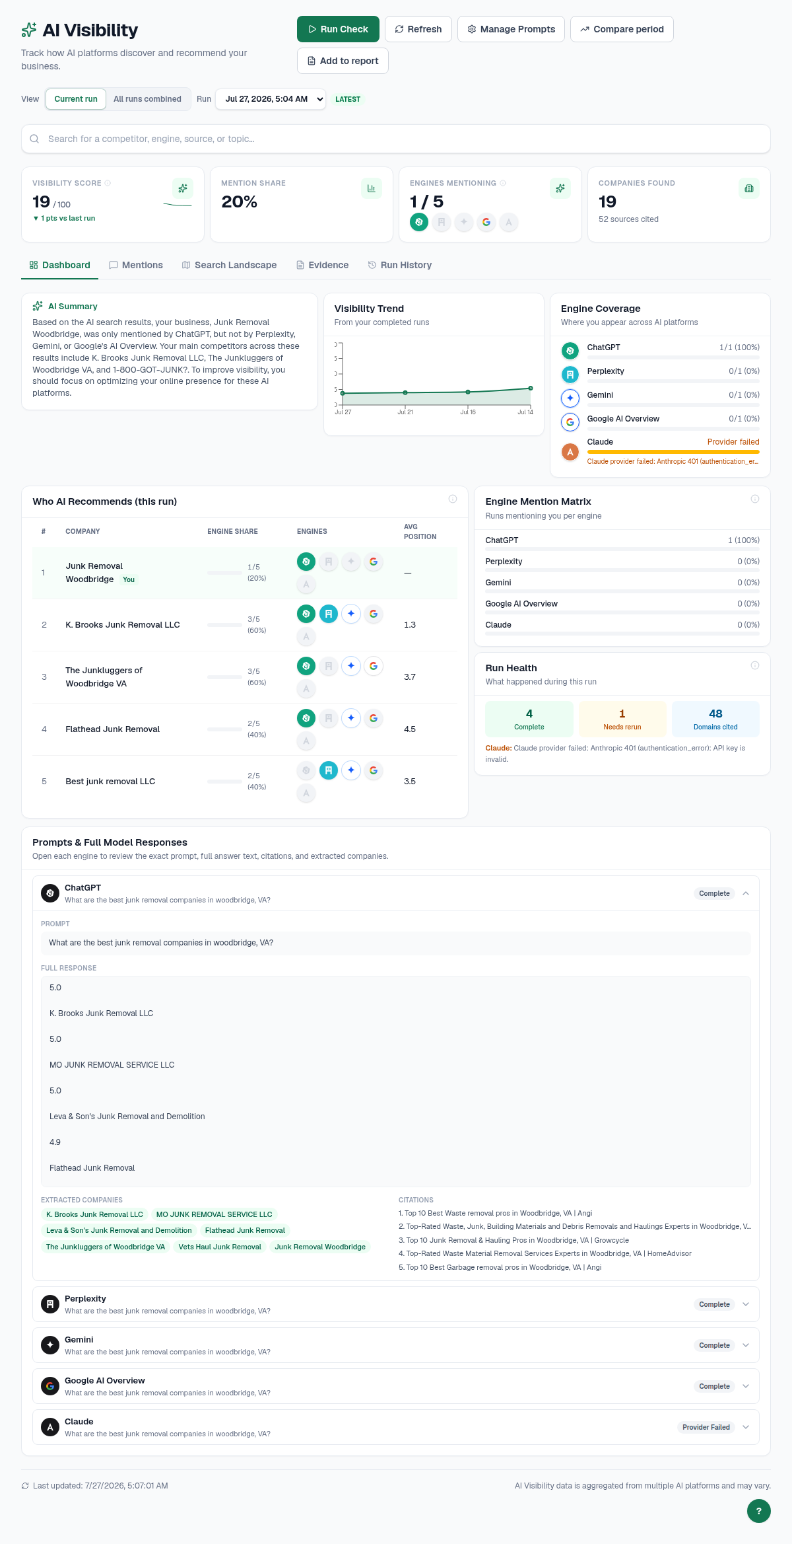Click Add to report button
Image resolution: width=792 pixels, height=1544 pixels.
pyautogui.click(x=343, y=61)
